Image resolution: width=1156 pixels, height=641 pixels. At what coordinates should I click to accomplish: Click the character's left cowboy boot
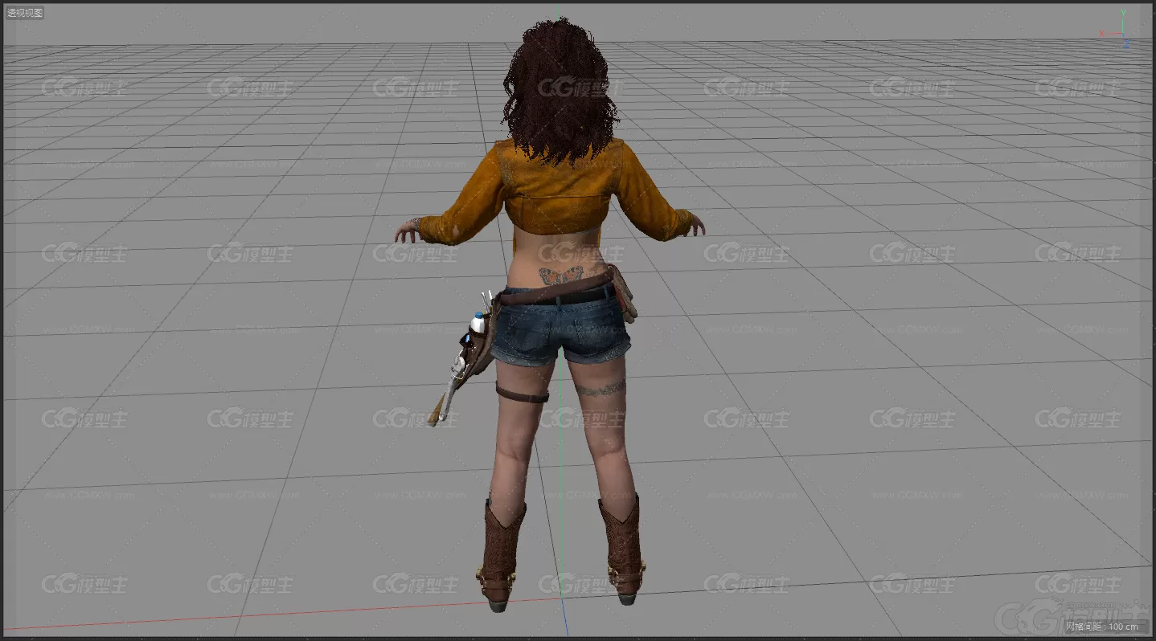[x=501, y=554]
